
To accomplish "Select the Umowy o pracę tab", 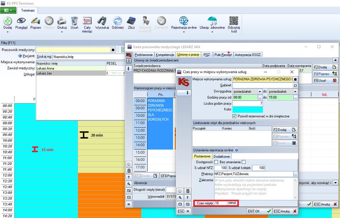I will (x=188, y=54).
